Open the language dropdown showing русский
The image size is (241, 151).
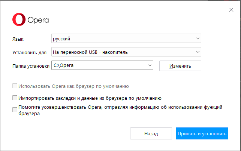click(x=126, y=38)
